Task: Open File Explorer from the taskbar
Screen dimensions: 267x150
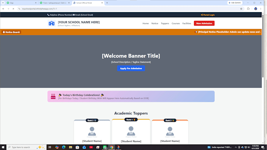Action: pyautogui.click(x=71, y=147)
